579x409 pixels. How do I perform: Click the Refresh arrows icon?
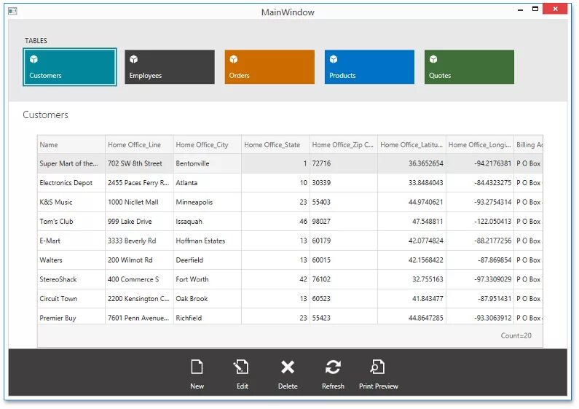[333, 367]
